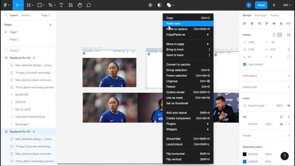Add a new page with plus icon

click(x=50, y=24)
